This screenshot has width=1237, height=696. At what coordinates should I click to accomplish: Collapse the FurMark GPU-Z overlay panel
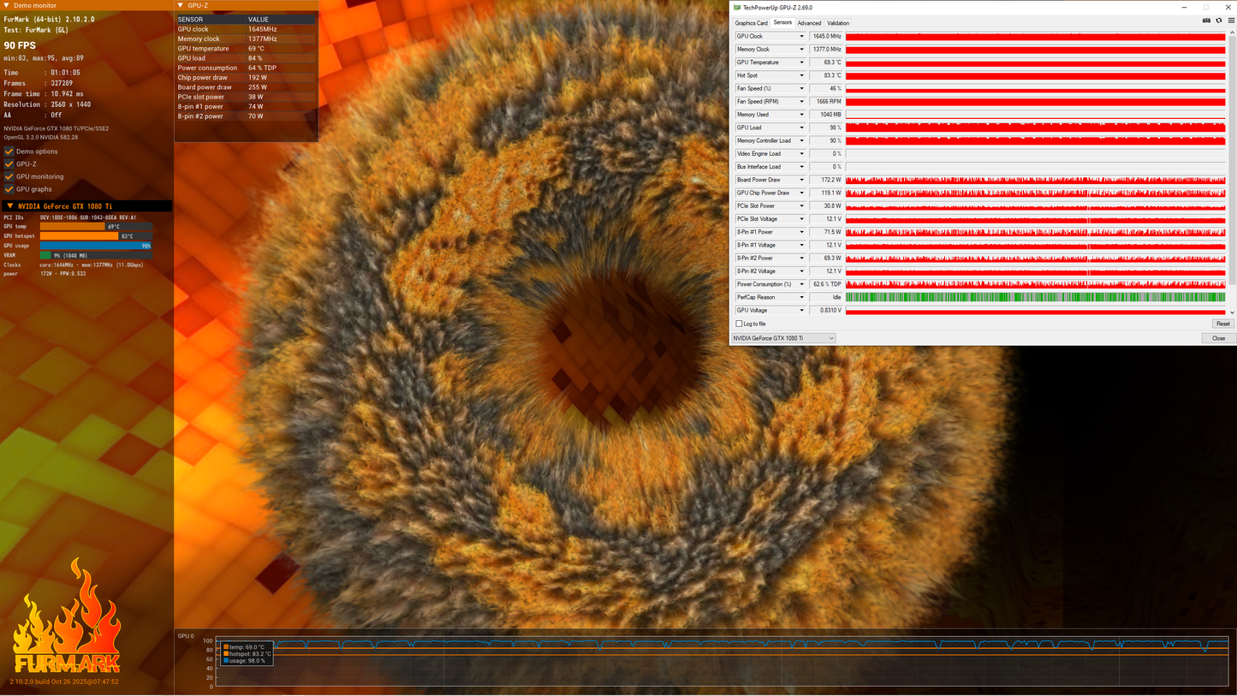click(x=181, y=5)
